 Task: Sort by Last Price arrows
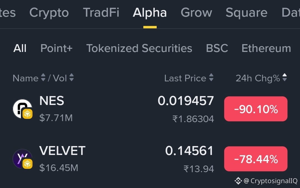(x=211, y=77)
